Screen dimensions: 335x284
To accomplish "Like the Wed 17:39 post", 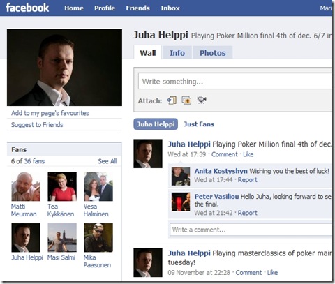I will tap(248, 154).
